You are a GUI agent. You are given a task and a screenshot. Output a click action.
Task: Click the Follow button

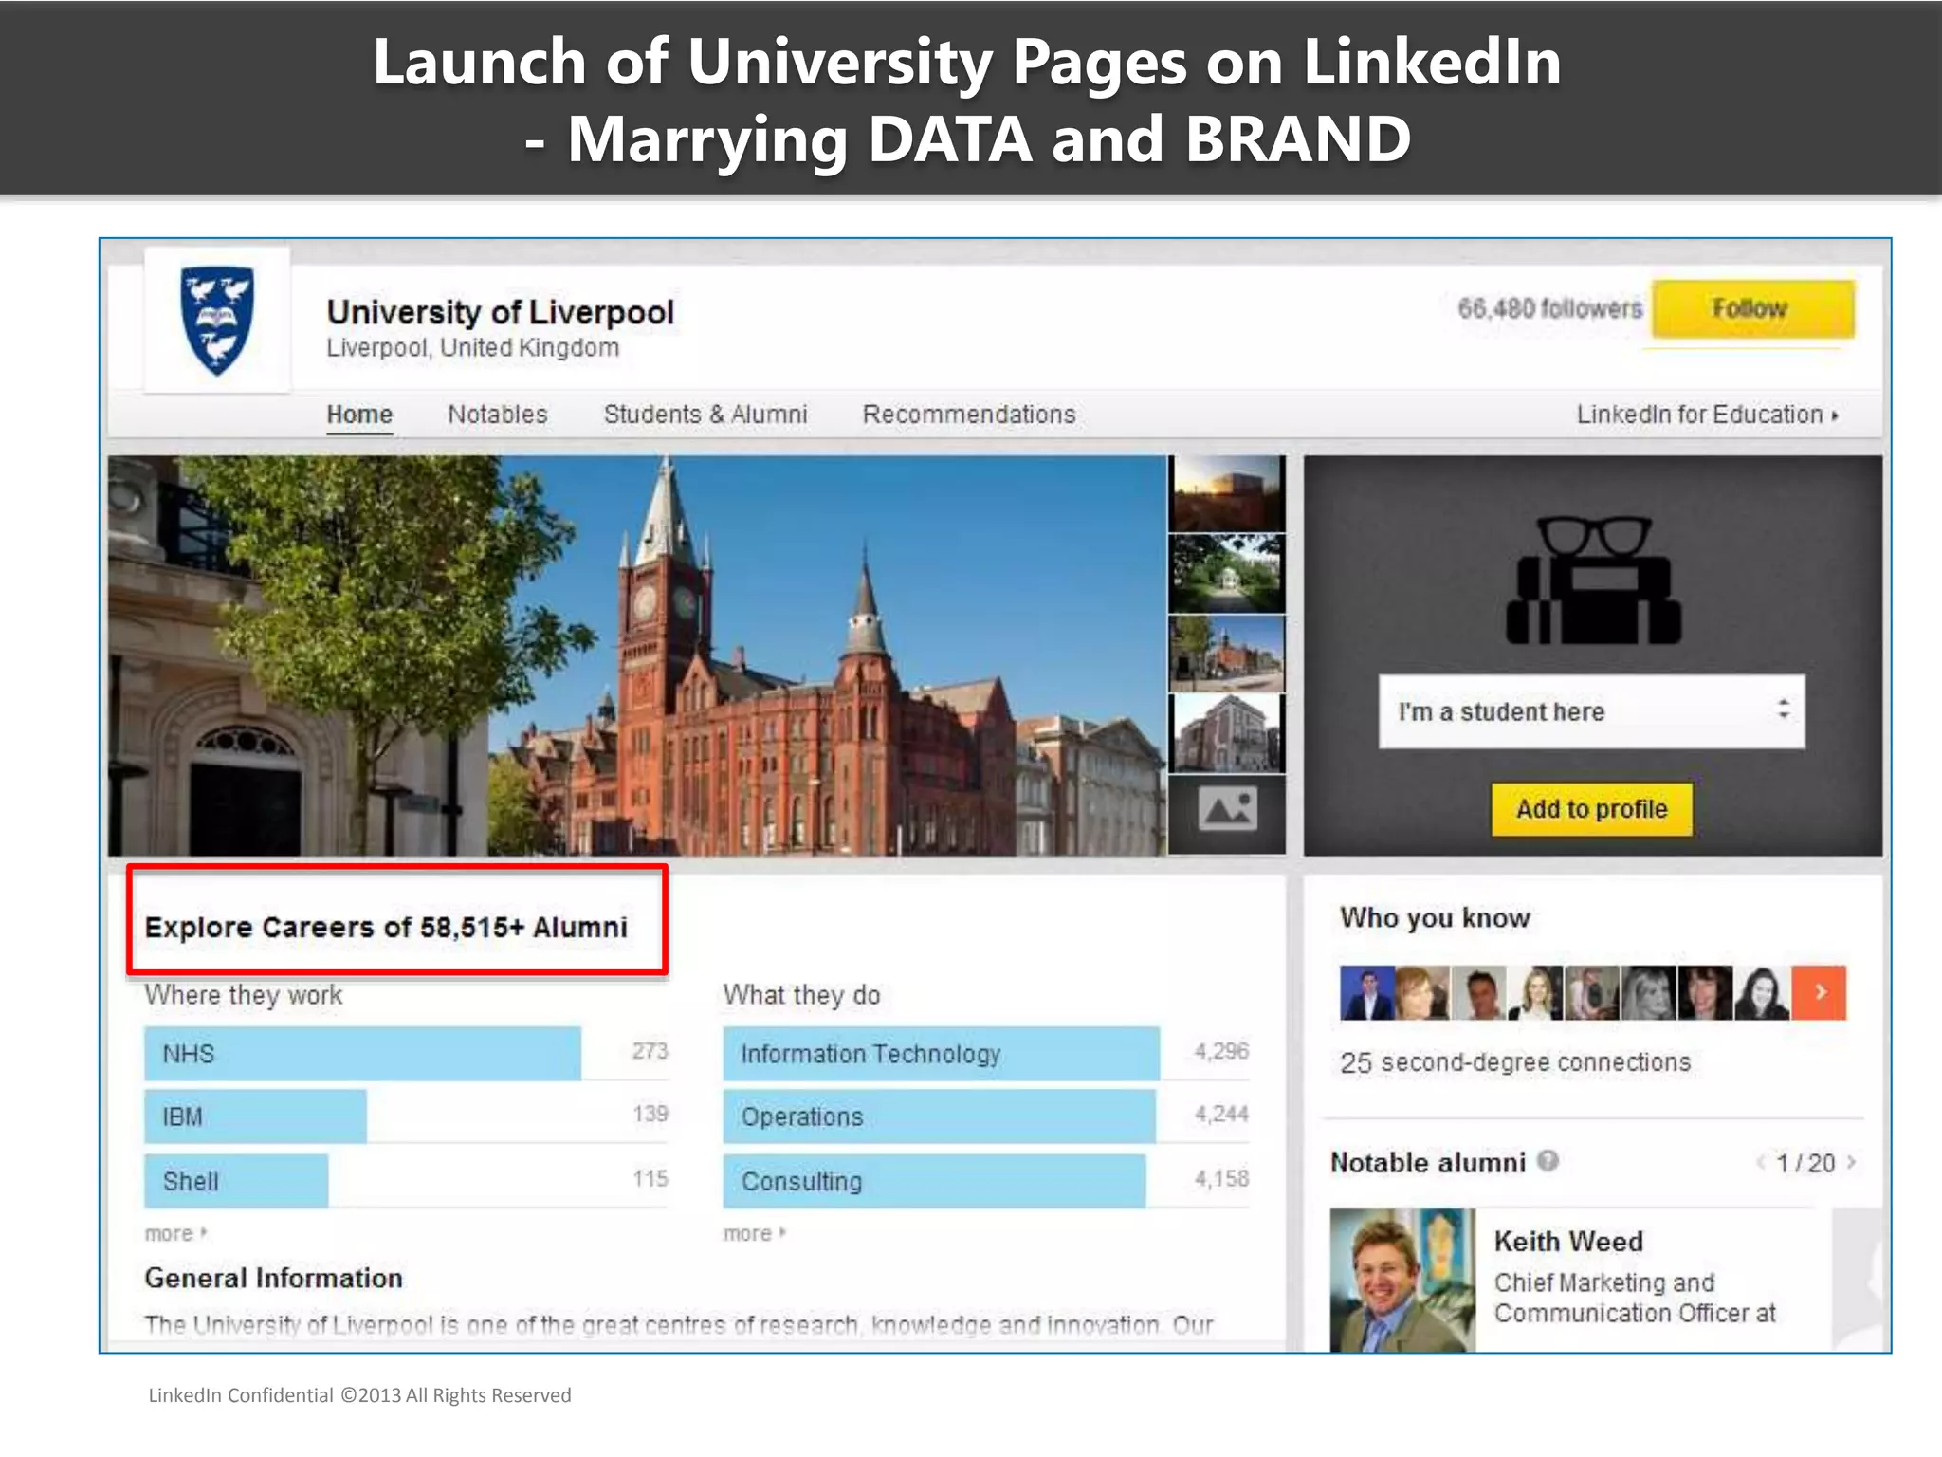tap(1752, 309)
